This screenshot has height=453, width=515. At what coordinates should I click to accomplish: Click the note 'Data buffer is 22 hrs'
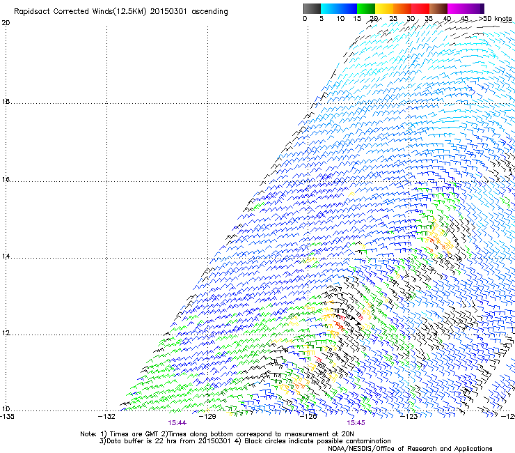point(142,441)
